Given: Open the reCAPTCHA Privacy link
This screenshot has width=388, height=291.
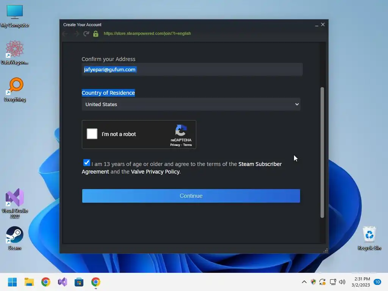Looking at the screenshot, I should [x=175, y=145].
